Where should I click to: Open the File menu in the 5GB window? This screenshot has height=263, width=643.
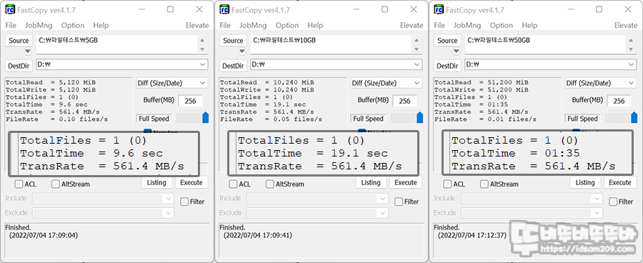click(11, 26)
